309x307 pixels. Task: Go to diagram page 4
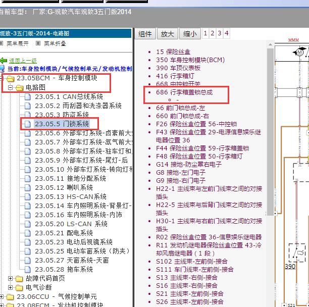pyautogui.click(x=227, y=33)
